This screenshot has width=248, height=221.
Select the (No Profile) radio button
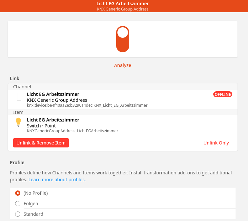point(18,193)
